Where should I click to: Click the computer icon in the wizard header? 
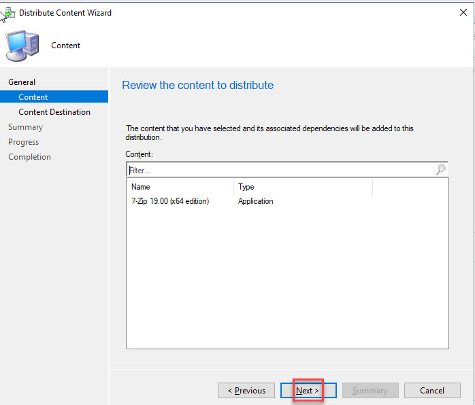22,46
